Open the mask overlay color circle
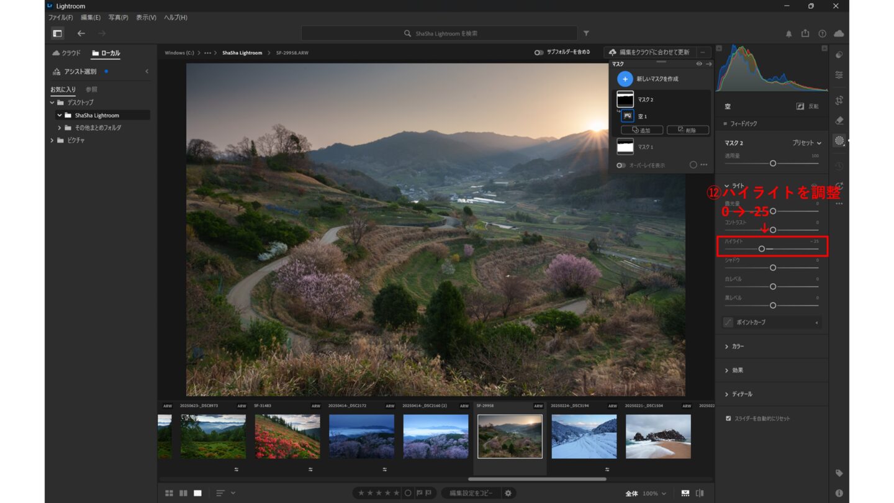Image resolution: width=894 pixels, height=503 pixels. coord(693,165)
